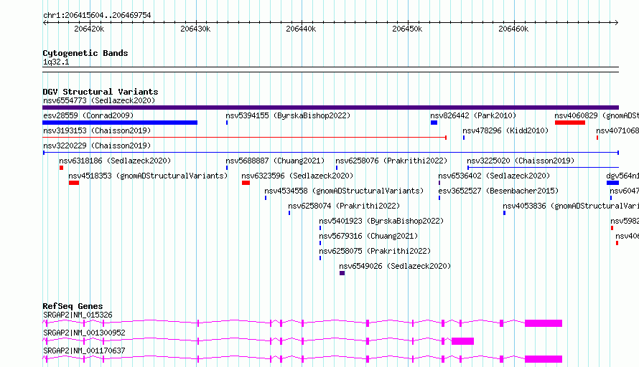Screen dimensions: 639x367
Task: Select the red nsv6318186 variant marker
Action: 61,168
